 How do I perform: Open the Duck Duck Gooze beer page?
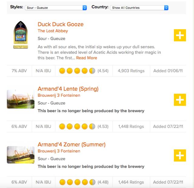[61, 24]
